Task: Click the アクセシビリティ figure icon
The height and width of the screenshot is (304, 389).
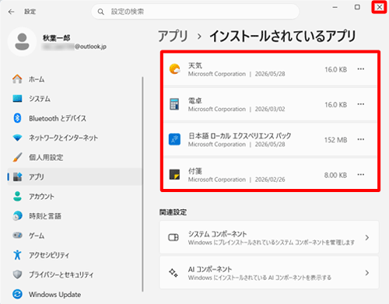Action: [17, 255]
